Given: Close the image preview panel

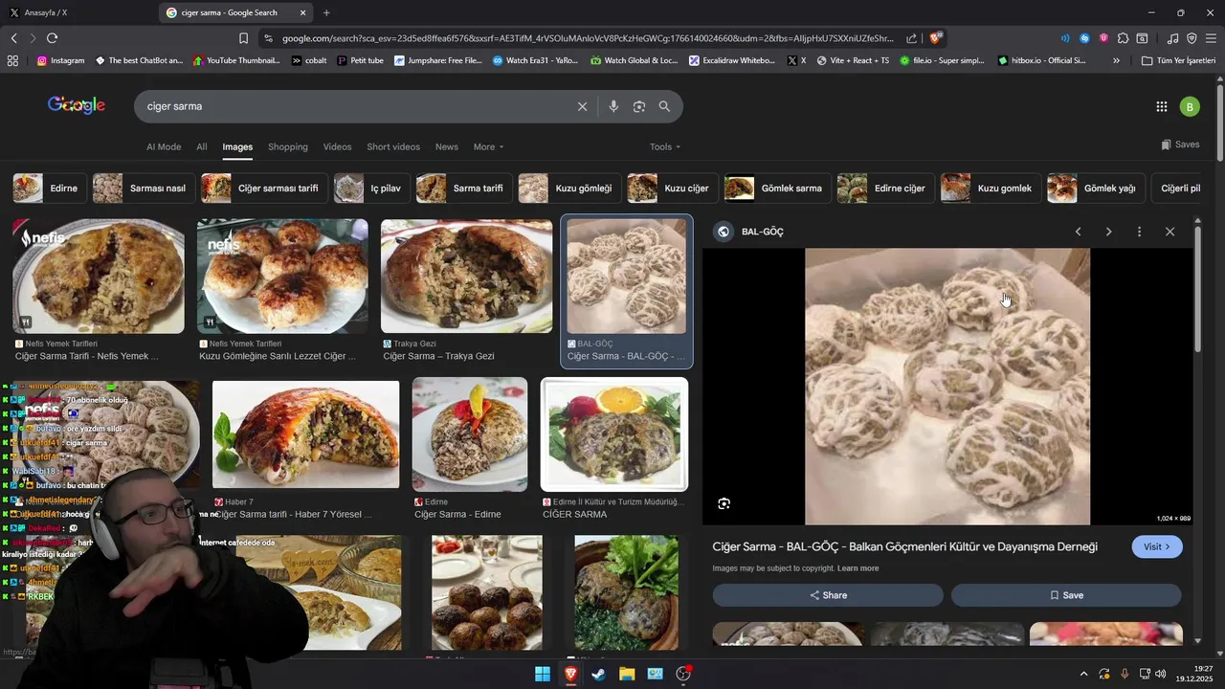Looking at the screenshot, I should click(1169, 232).
